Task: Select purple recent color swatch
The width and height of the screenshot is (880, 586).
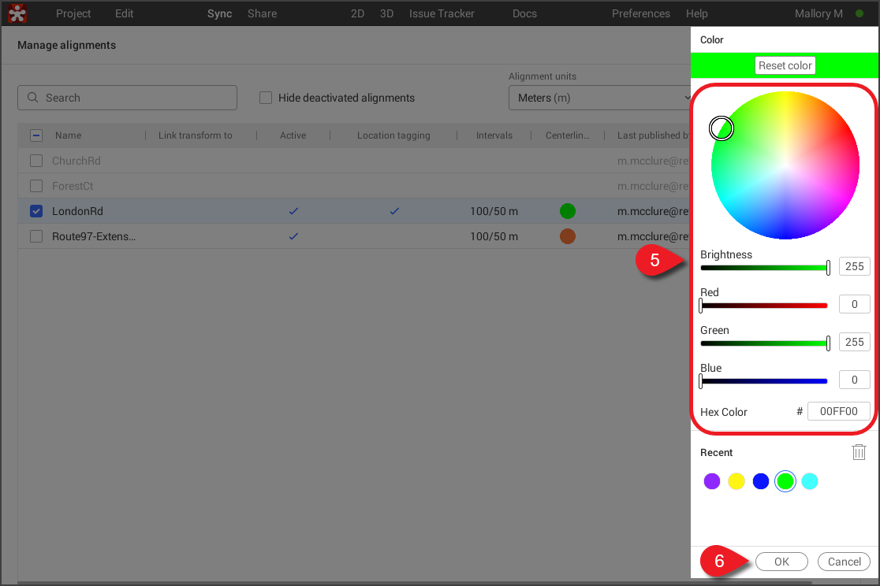Action: click(x=712, y=481)
